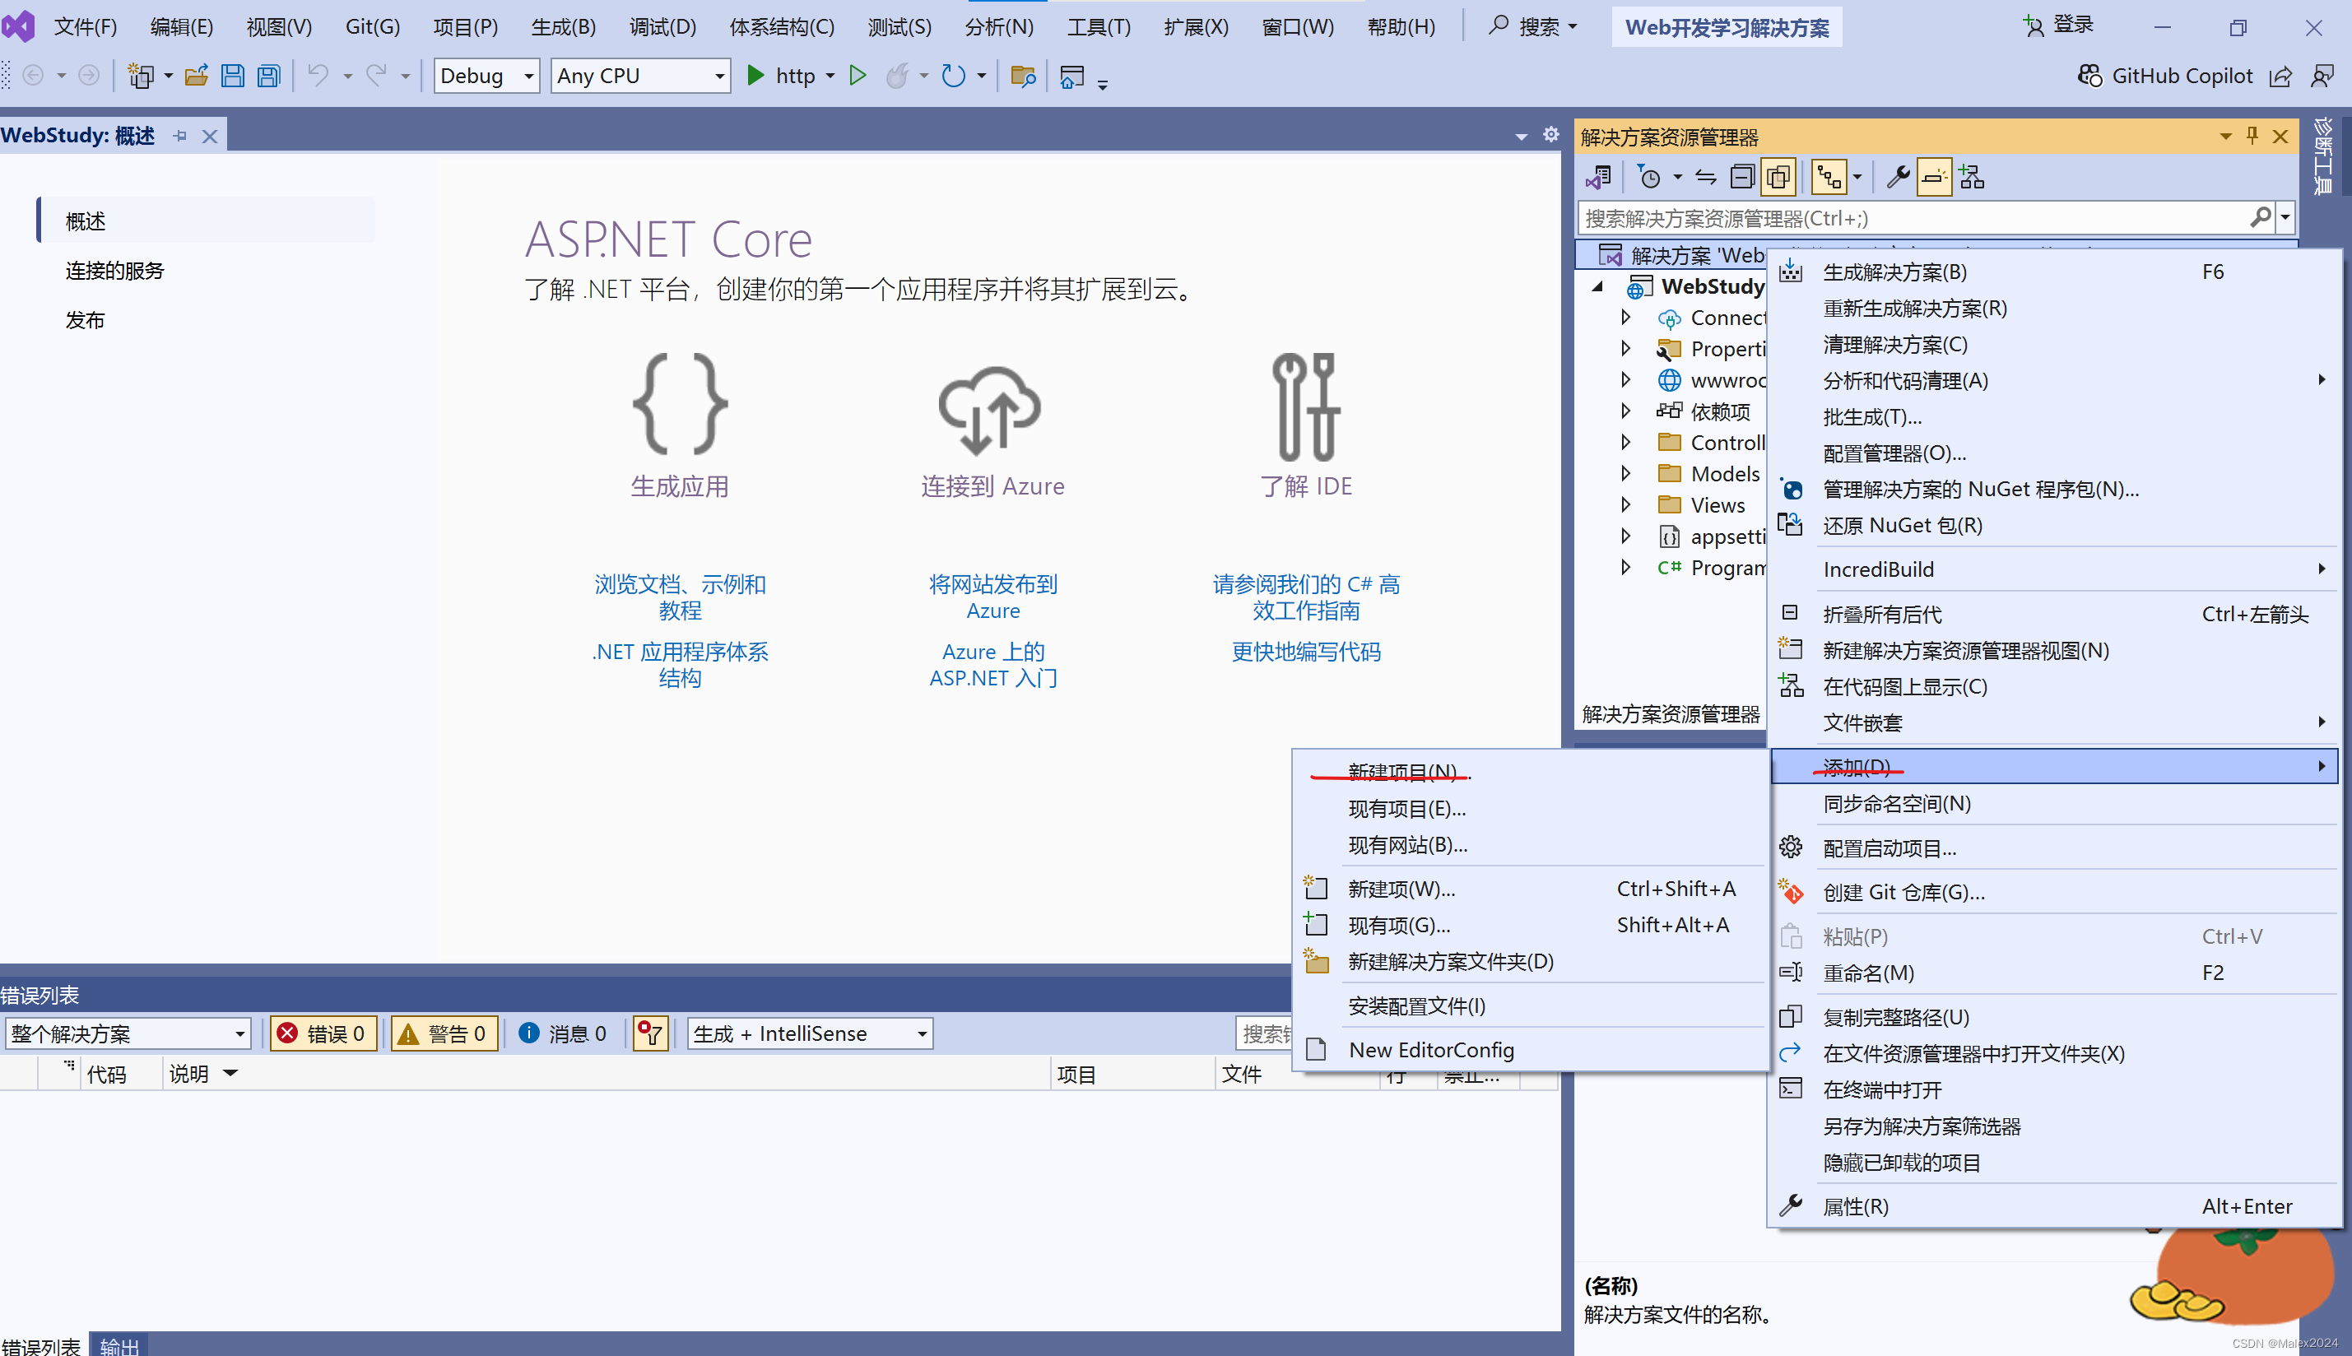2352x1356 pixels.
Task: Open link 更快地编写代码
Action: (x=1306, y=651)
